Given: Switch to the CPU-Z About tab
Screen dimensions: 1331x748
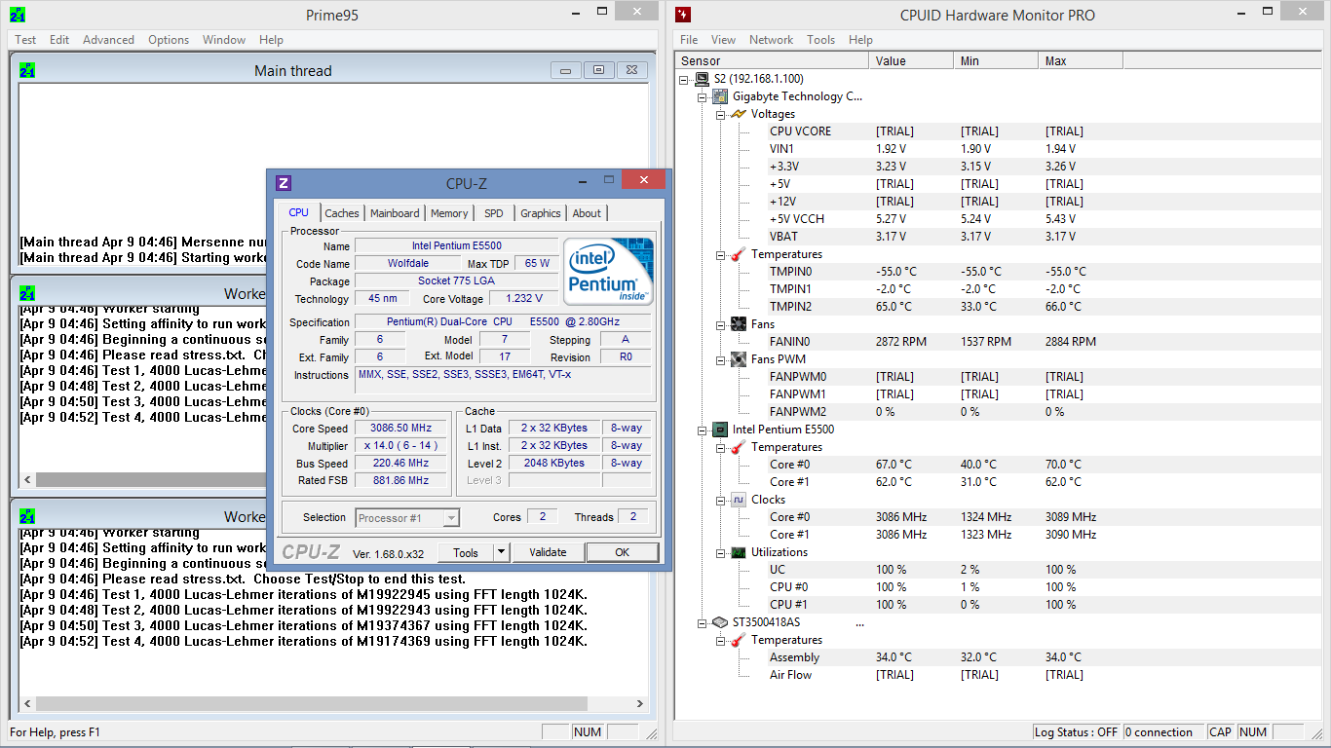Looking at the screenshot, I should click(587, 213).
